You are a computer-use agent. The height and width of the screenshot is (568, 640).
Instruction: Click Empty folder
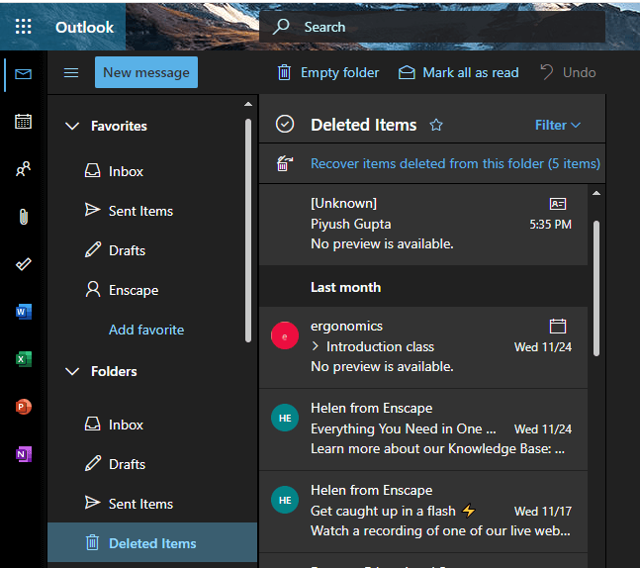(x=328, y=72)
